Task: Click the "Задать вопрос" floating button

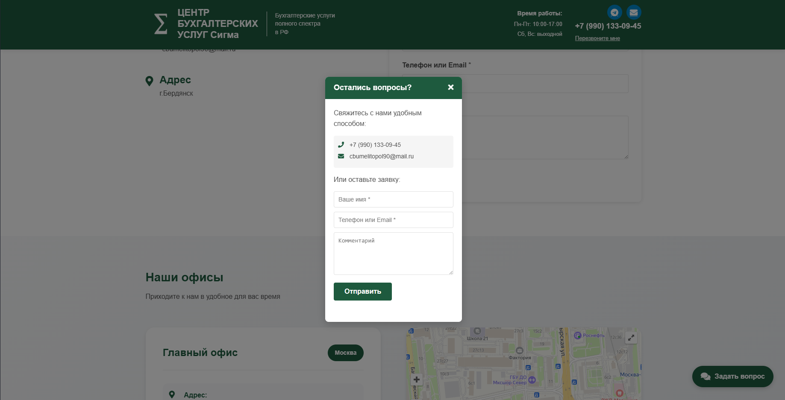Action: (x=733, y=377)
